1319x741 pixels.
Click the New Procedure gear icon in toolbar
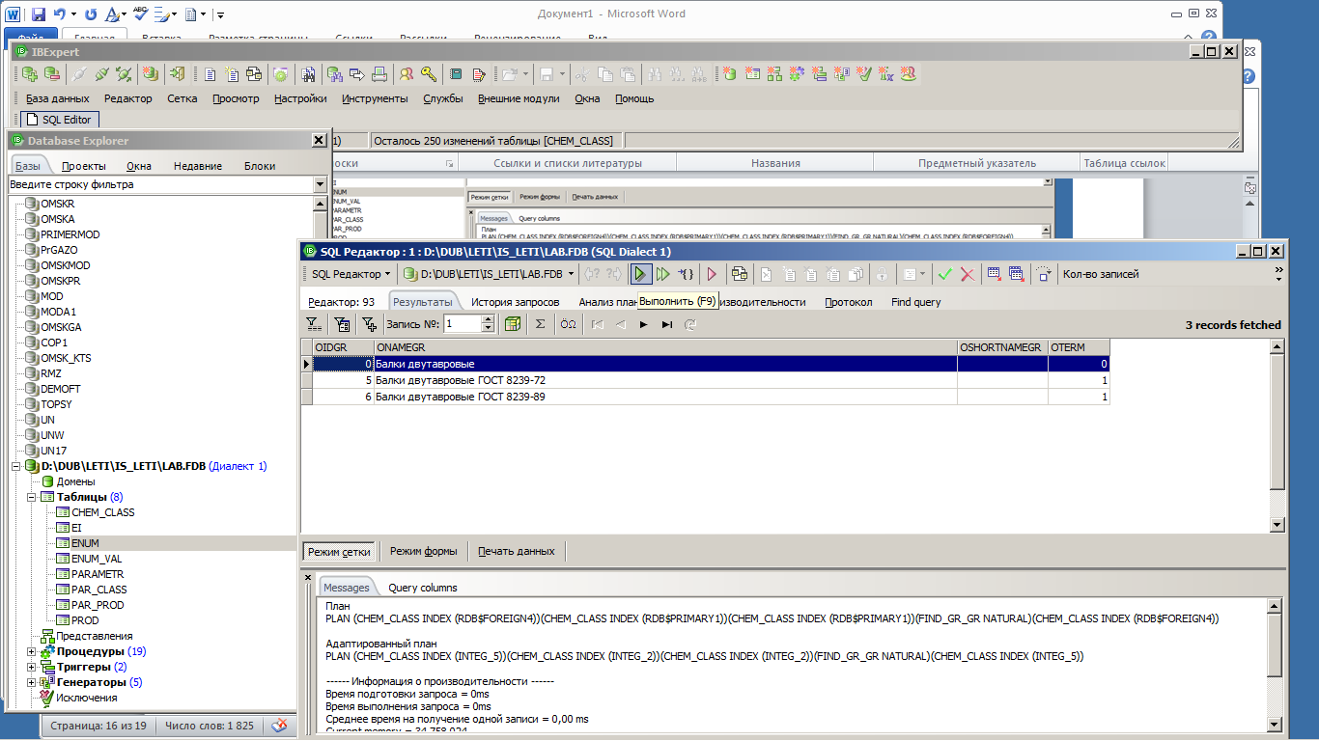click(798, 73)
